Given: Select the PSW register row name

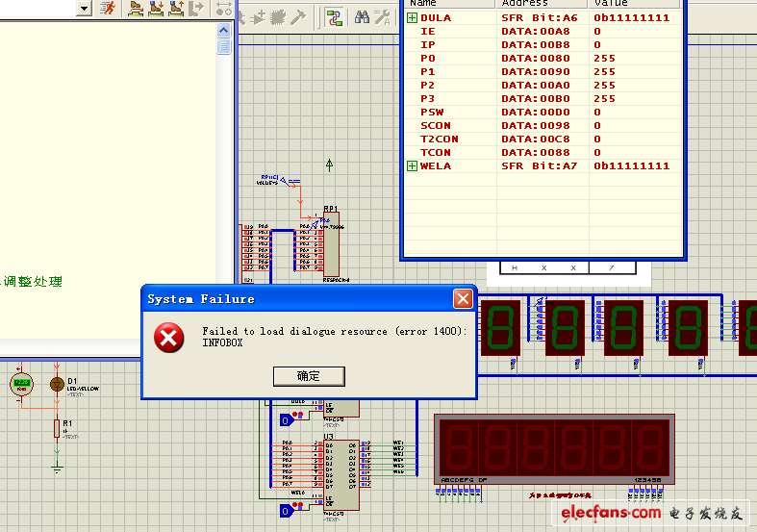Looking at the screenshot, I should (x=432, y=113).
